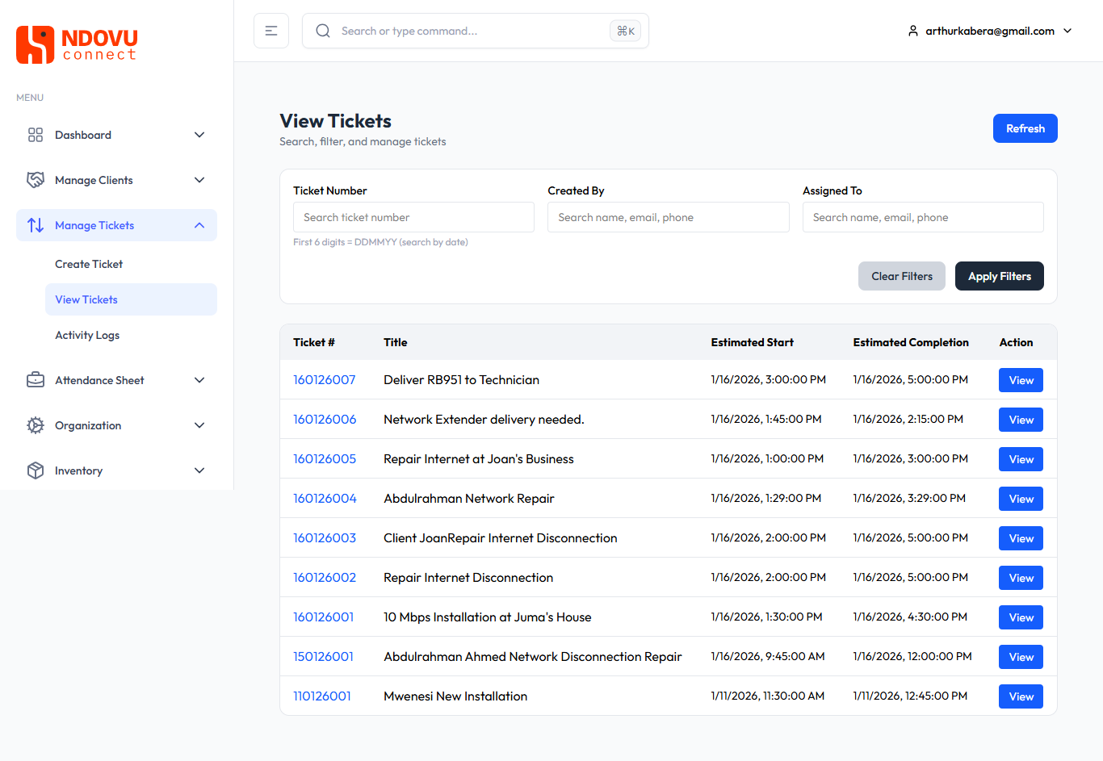Apply the ticket filters
The height and width of the screenshot is (761, 1103).
(999, 275)
